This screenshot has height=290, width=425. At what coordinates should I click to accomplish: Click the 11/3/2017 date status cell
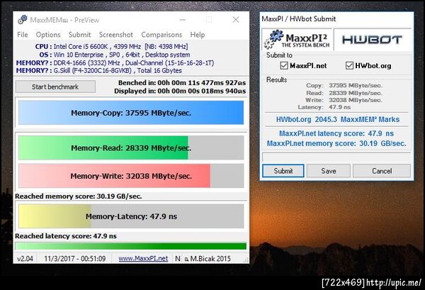coord(75,259)
